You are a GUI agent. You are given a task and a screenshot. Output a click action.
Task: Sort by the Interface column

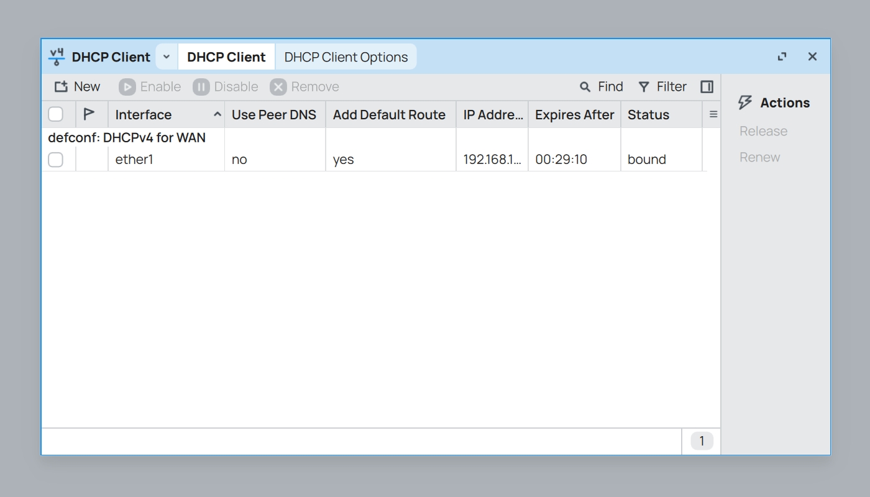[x=167, y=114]
